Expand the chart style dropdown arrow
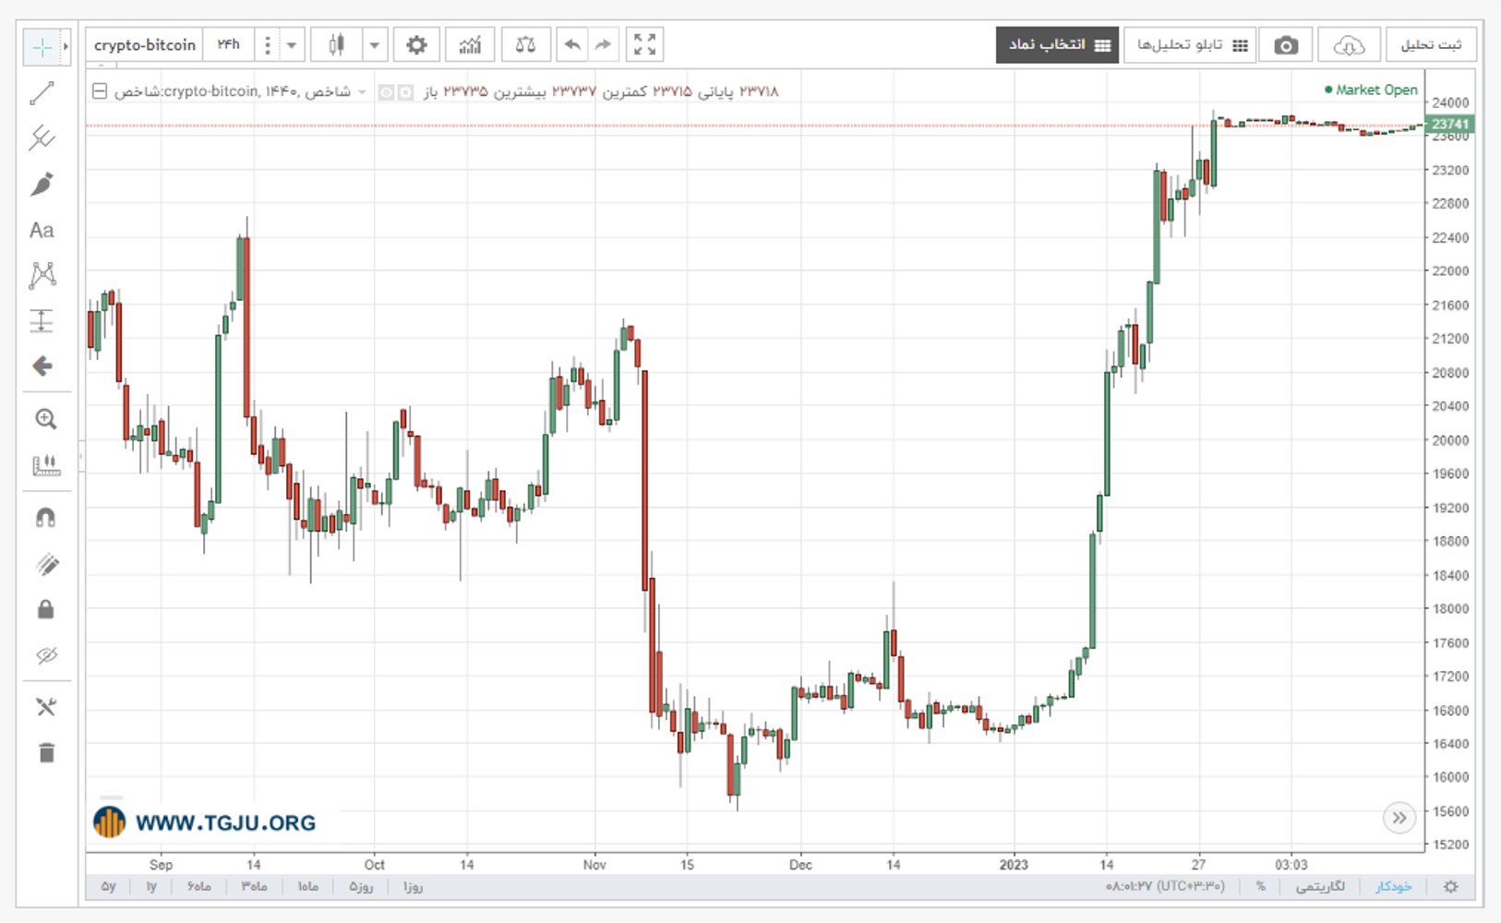This screenshot has height=923, width=1501. [x=374, y=44]
